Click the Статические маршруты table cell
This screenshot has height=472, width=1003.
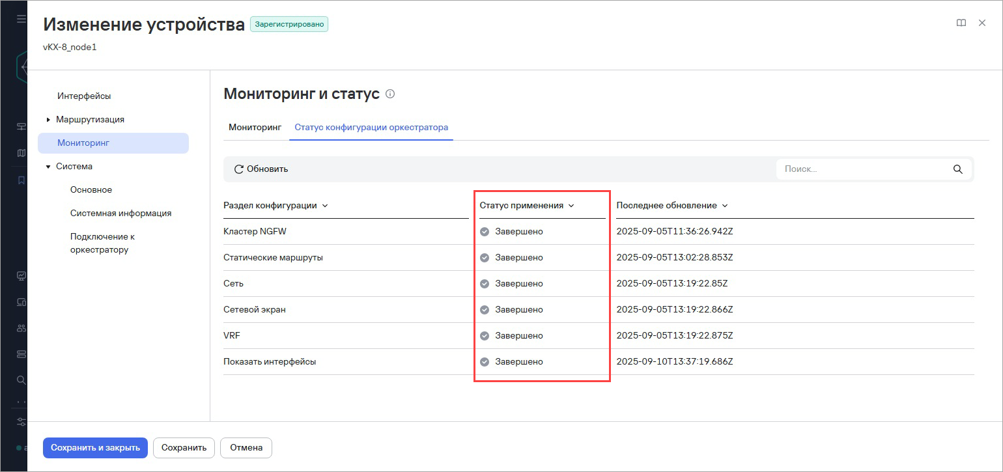(273, 258)
